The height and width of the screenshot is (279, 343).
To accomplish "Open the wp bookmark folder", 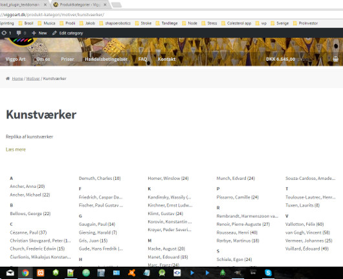I will tap(261, 23).
